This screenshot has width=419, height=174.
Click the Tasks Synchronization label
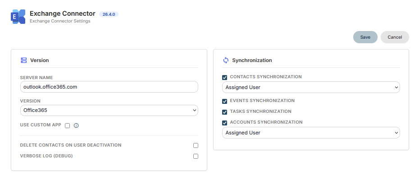tap(261, 112)
